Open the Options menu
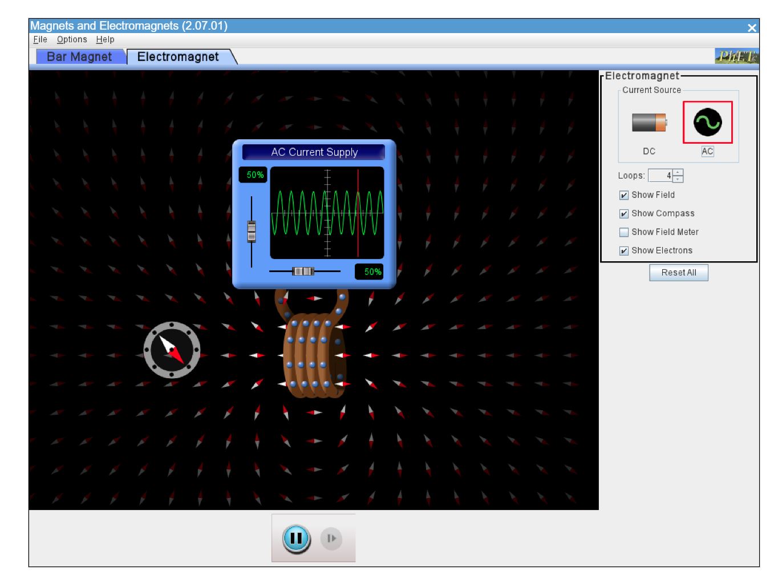 coord(72,39)
